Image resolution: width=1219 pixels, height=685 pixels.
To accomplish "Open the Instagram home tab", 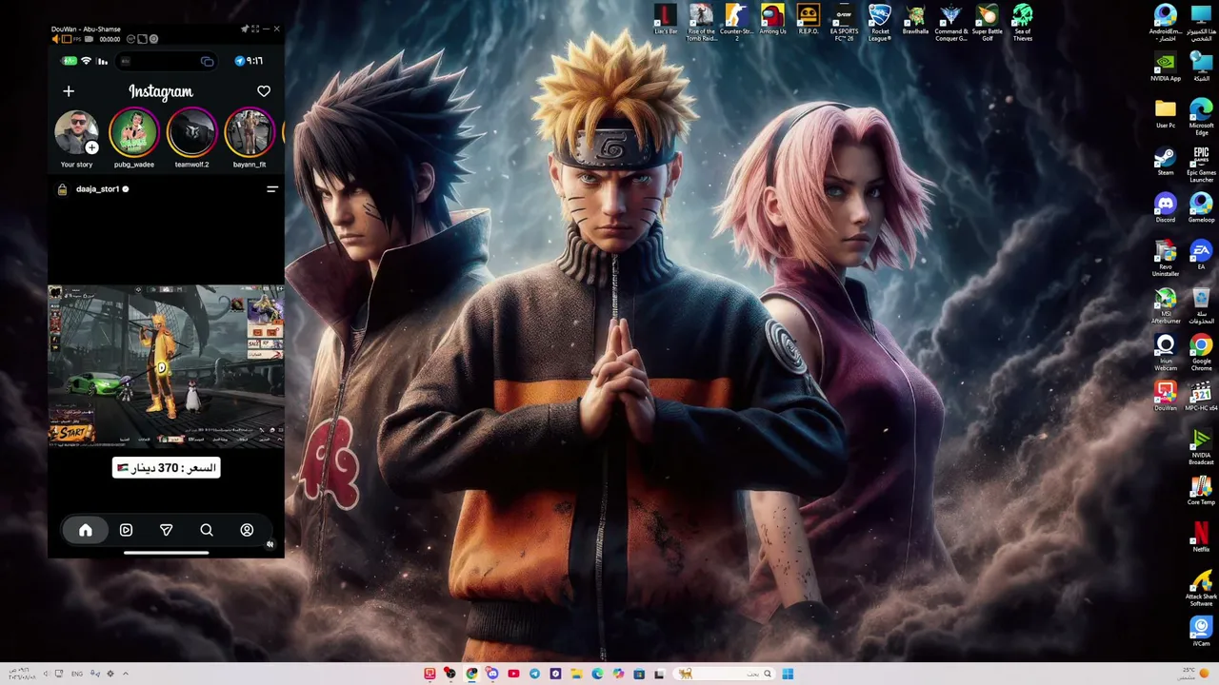I will pyautogui.click(x=86, y=530).
